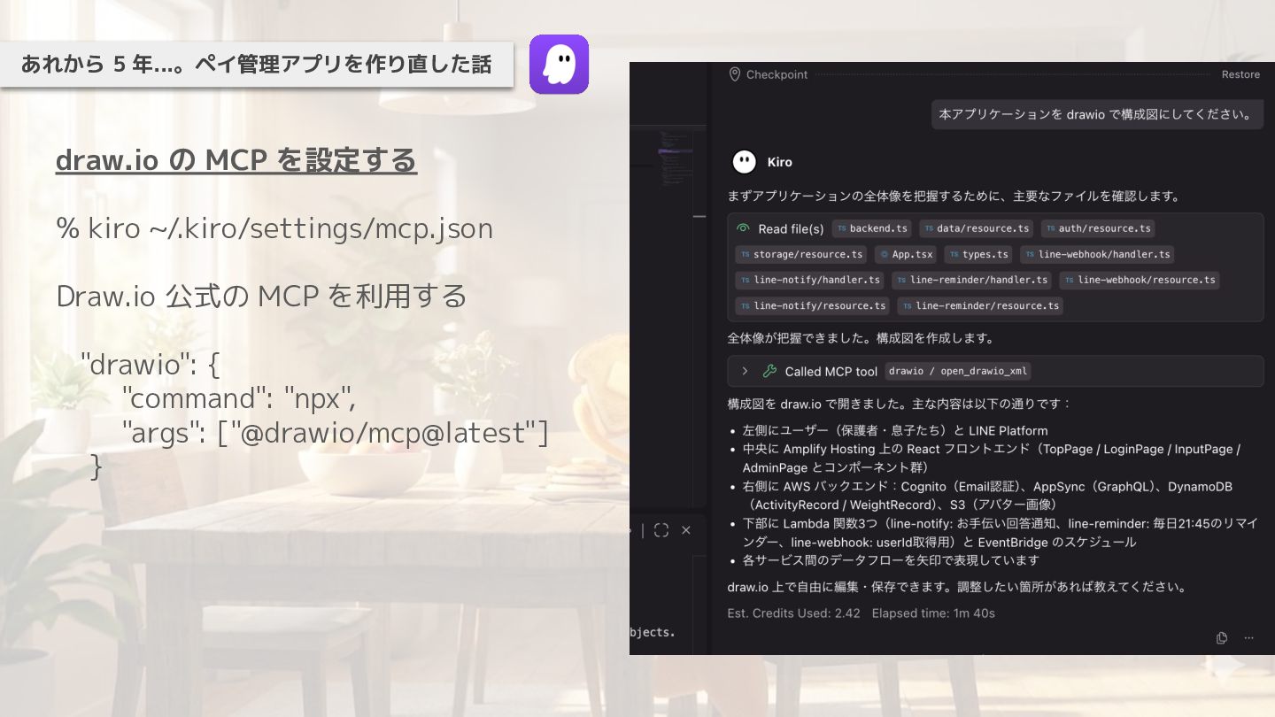The width and height of the screenshot is (1275, 717).
Task: Expand the Called MCP tool chevron
Action: click(745, 372)
